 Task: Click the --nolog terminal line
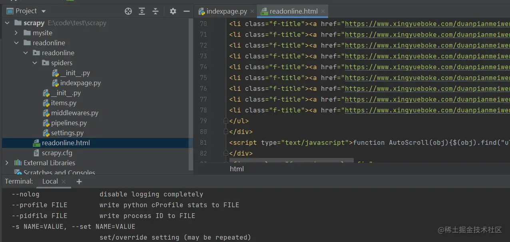point(107,194)
